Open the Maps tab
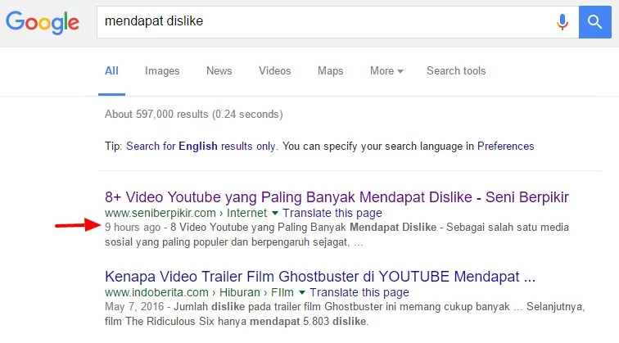 pos(330,71)
